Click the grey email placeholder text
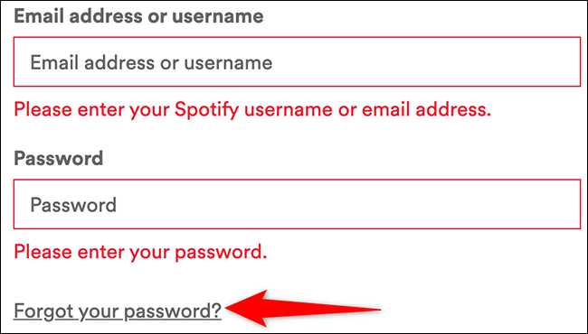 (151, 62)
